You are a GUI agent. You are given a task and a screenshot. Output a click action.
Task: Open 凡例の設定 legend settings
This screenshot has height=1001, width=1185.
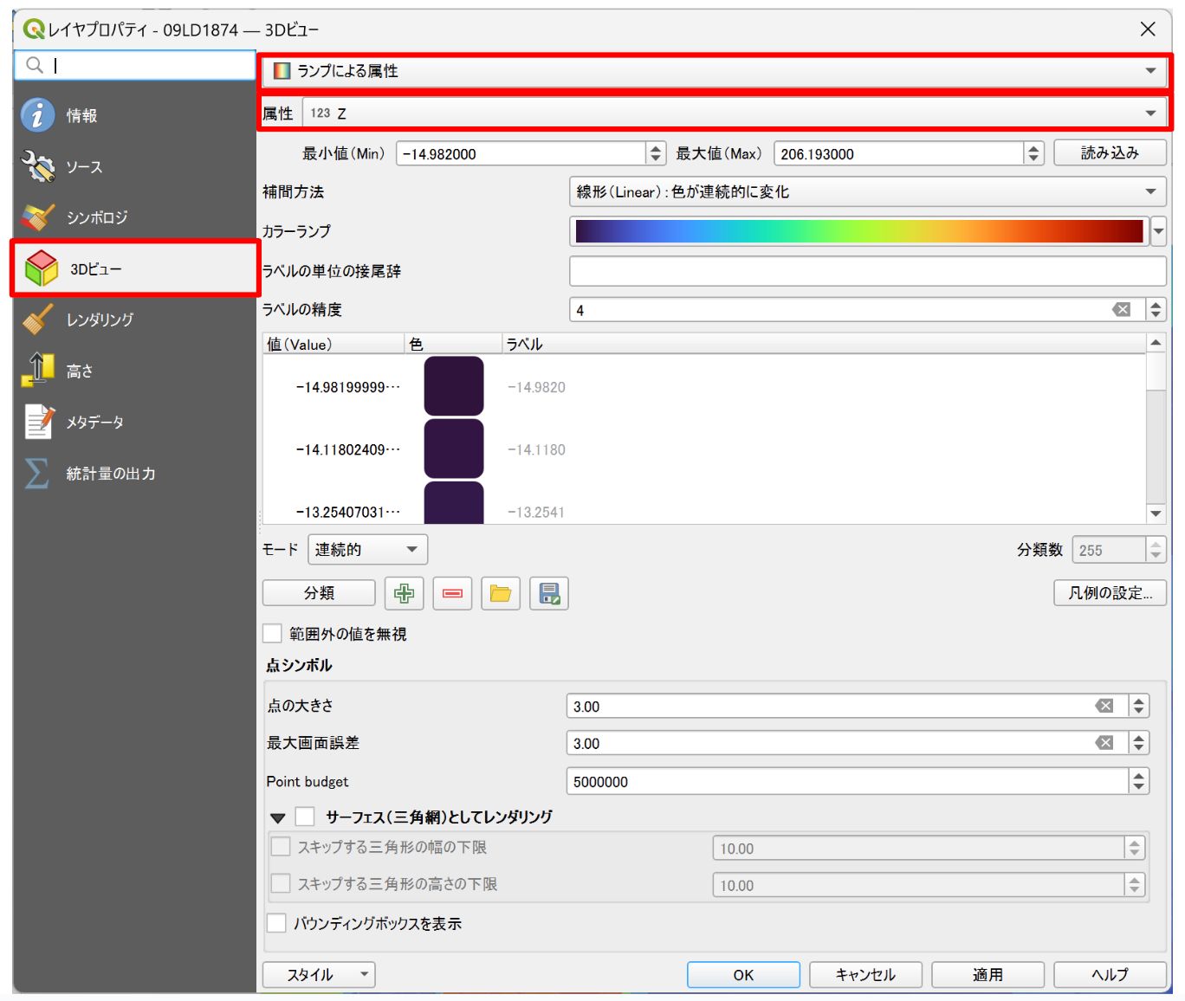pos(1110,593)
